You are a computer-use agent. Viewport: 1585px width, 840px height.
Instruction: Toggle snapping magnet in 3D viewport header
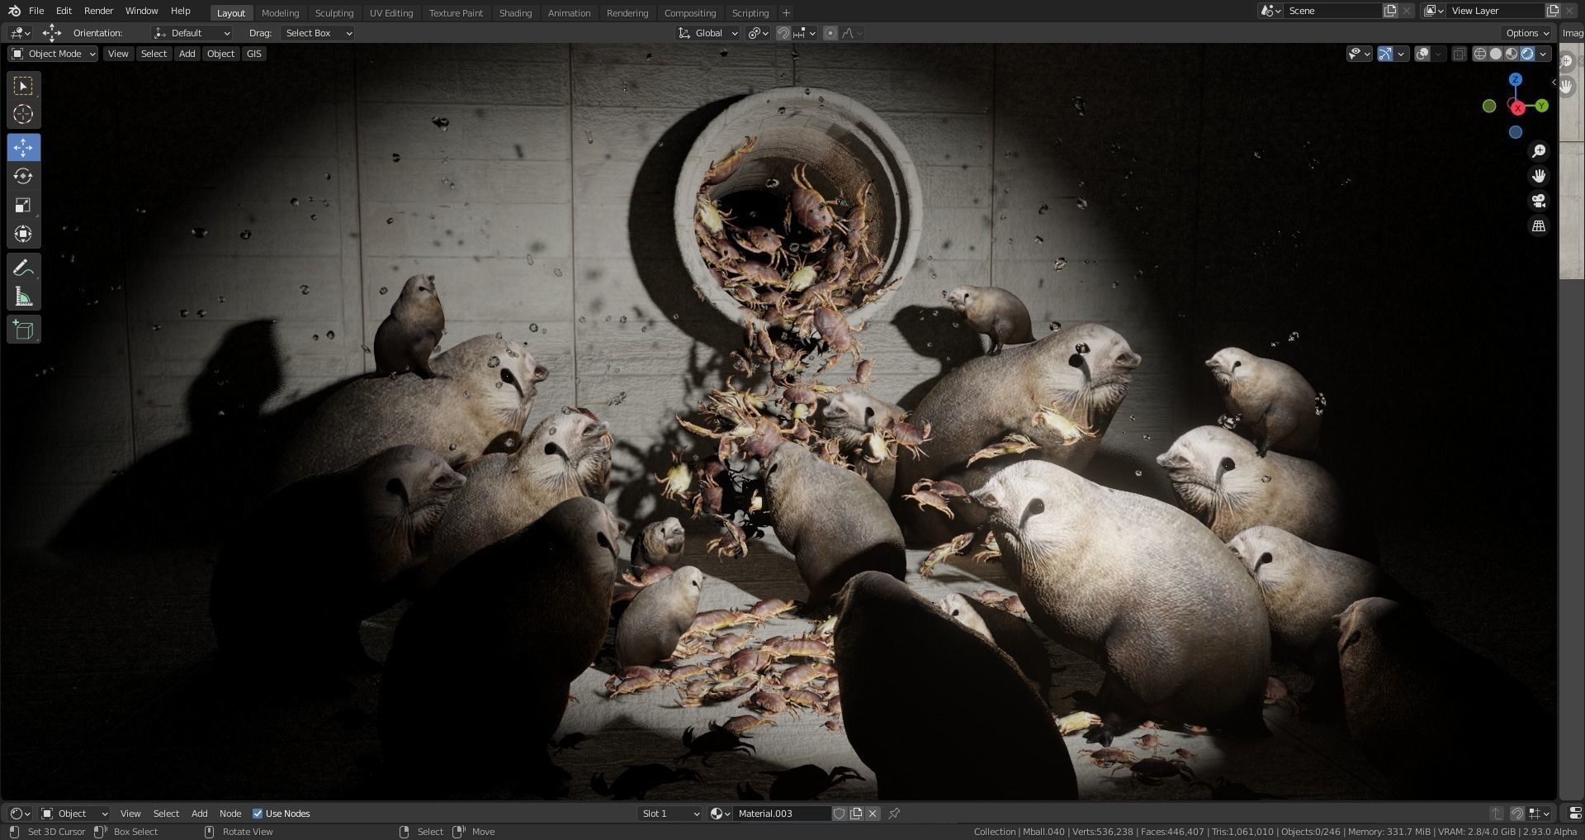[783, 33]
